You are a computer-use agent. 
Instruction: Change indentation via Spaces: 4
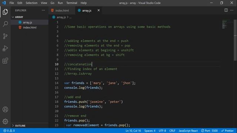[150, 131]
